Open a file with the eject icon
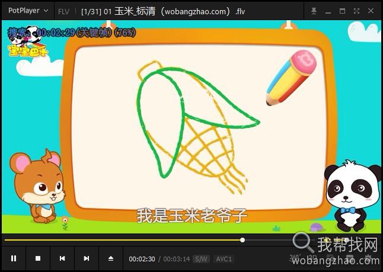 click(111, 258)
